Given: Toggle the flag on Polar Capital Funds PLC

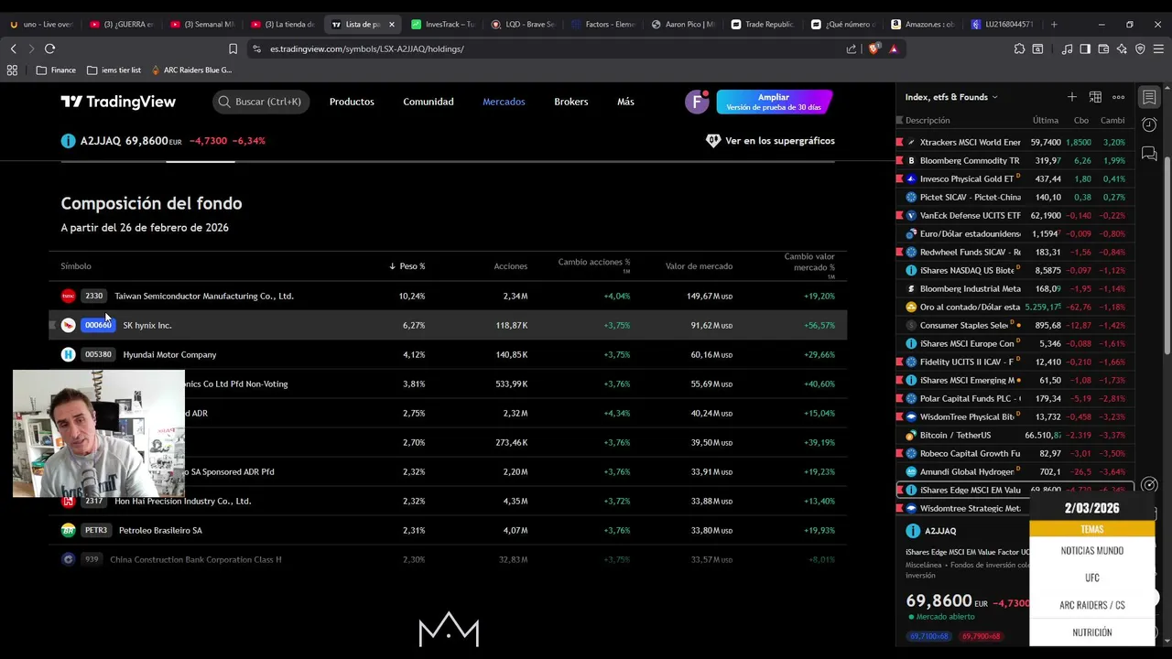Looking at the screenshot, I should click(899, 399).
